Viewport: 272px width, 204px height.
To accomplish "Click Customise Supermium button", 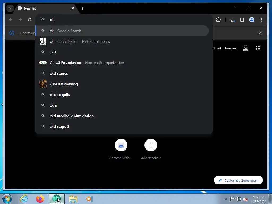I will 238,180.
